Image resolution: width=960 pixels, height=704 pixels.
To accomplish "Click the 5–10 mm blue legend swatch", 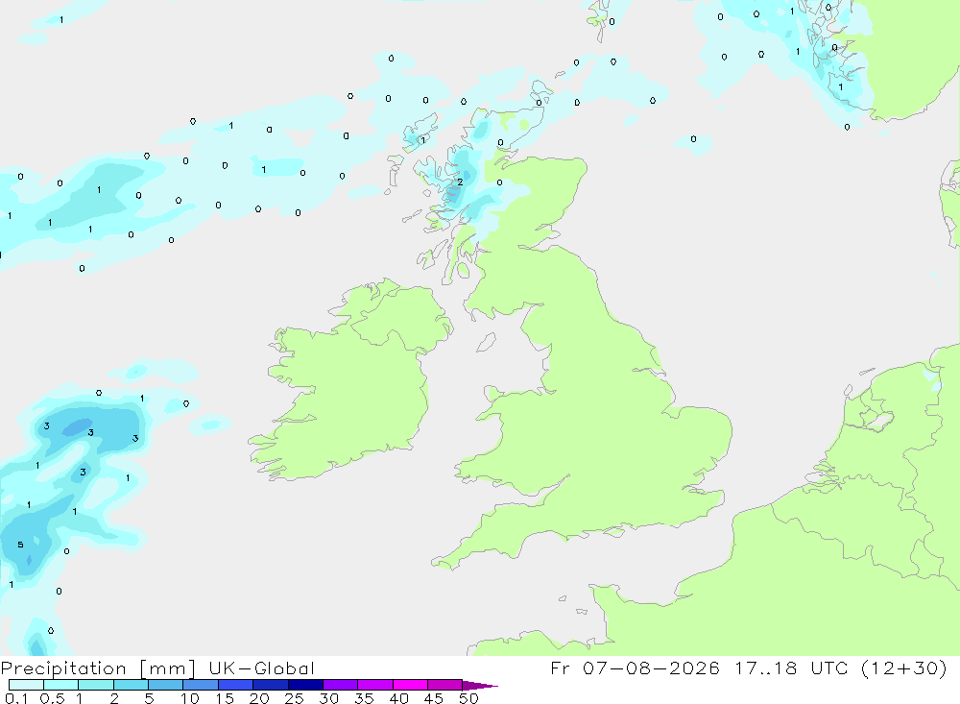I will click(x=166, y=685).
